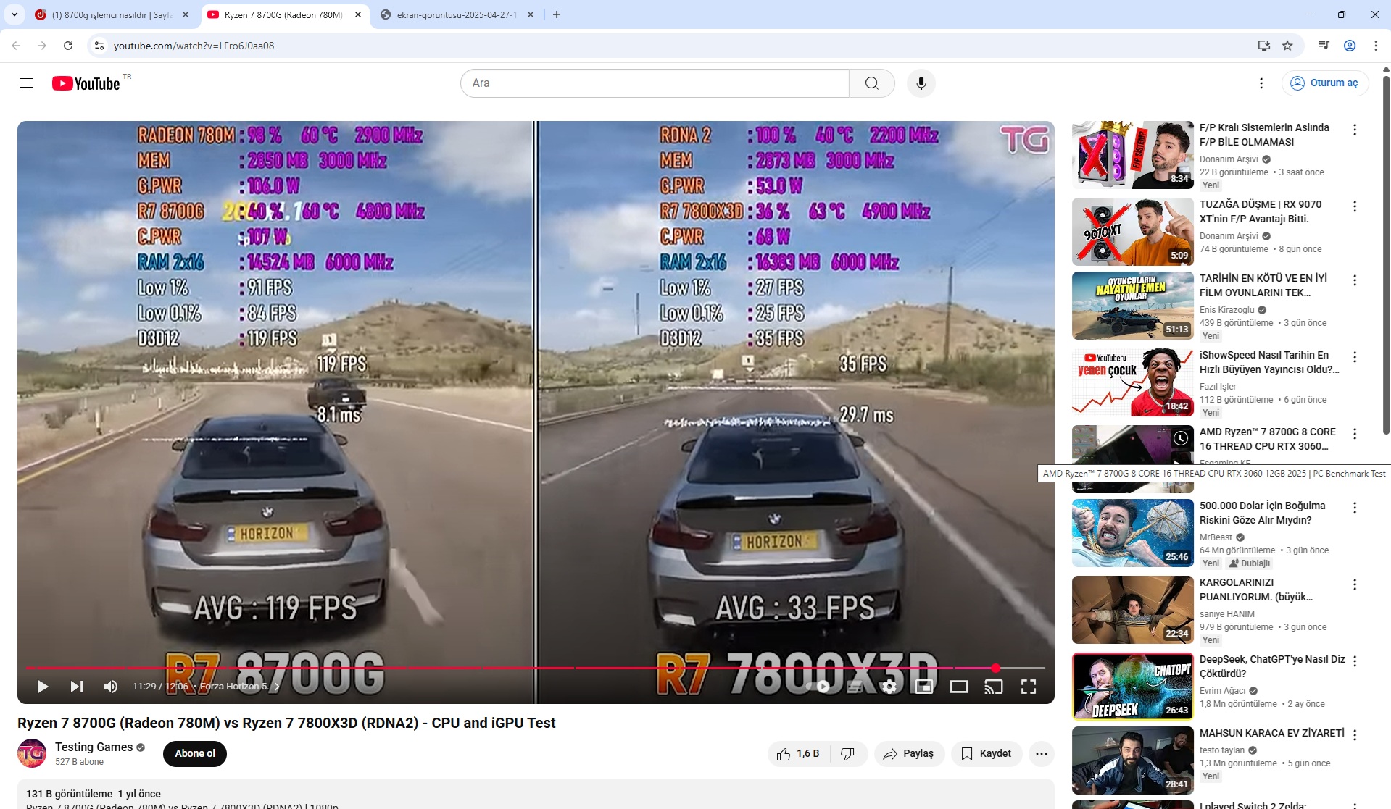This screenshot has height=809, width=1391.
Task: Switch to miniplayer mode
Action: point(924,687)
